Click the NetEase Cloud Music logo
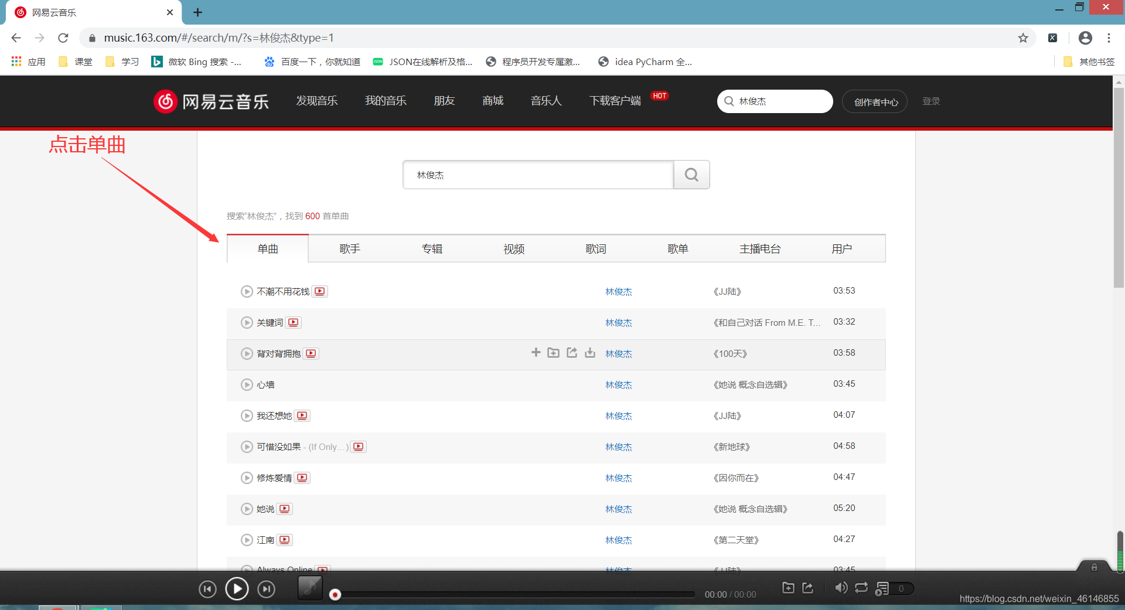The image size is (1125, 610). coord(211,101)
